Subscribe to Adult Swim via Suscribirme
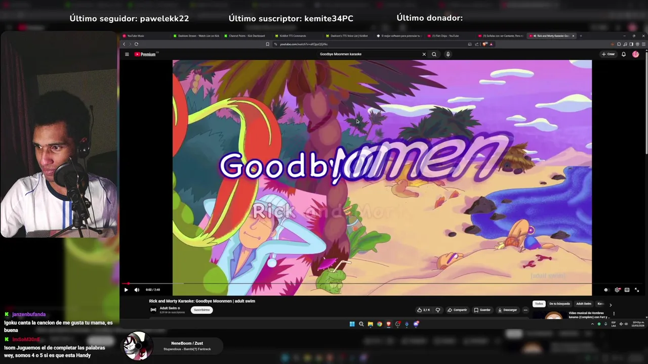648x364 pixels. (x=201, y=310)
